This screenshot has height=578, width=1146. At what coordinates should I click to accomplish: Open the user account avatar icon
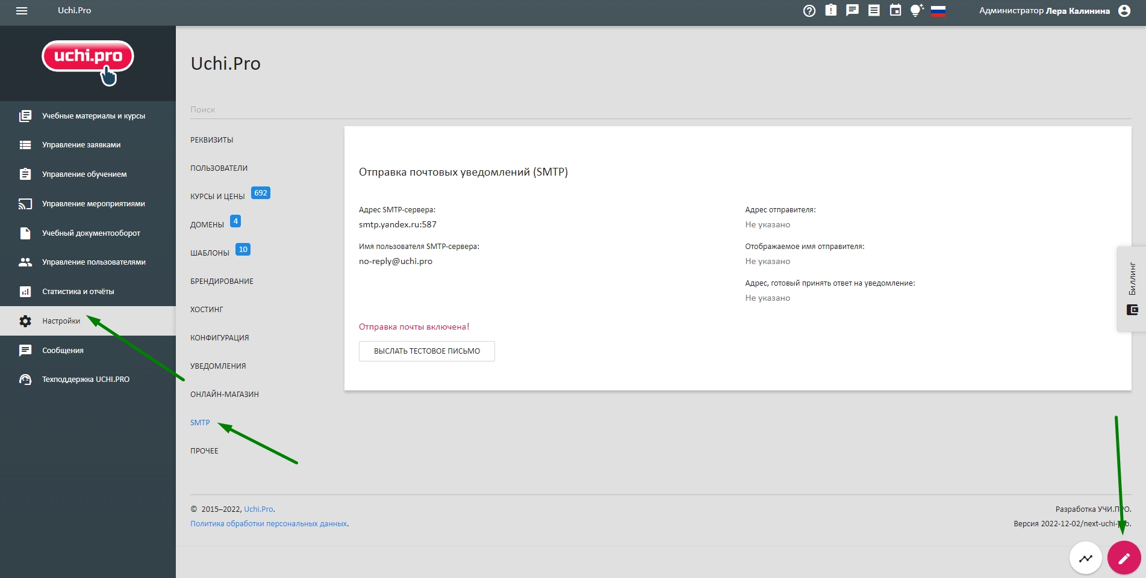(1124, 11)
